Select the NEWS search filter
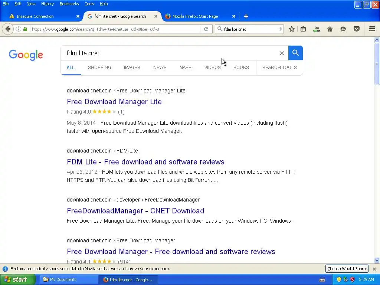The height and width of the screenshot is (285, 380). point(160,68)
